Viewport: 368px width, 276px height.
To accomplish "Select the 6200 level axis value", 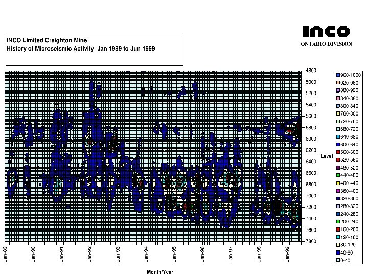I will coord(311,150).
